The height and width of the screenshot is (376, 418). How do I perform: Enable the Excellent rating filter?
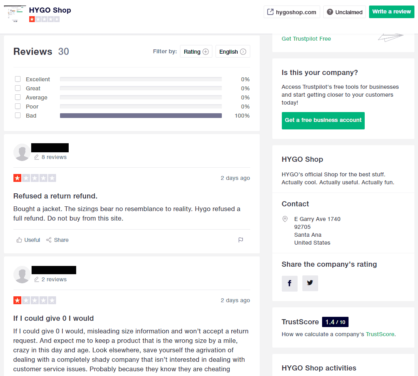tap(17, 79)
